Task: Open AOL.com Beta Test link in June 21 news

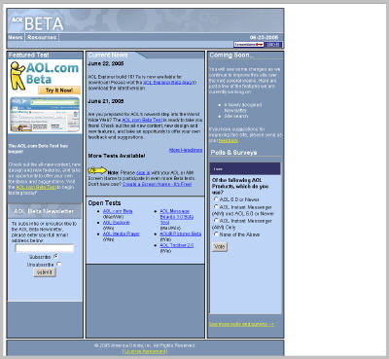Action: click(142, 120)
